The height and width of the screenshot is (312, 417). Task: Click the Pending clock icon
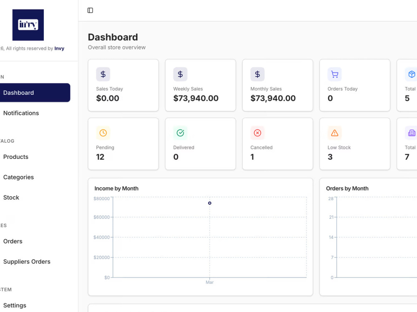pos(103,133)
